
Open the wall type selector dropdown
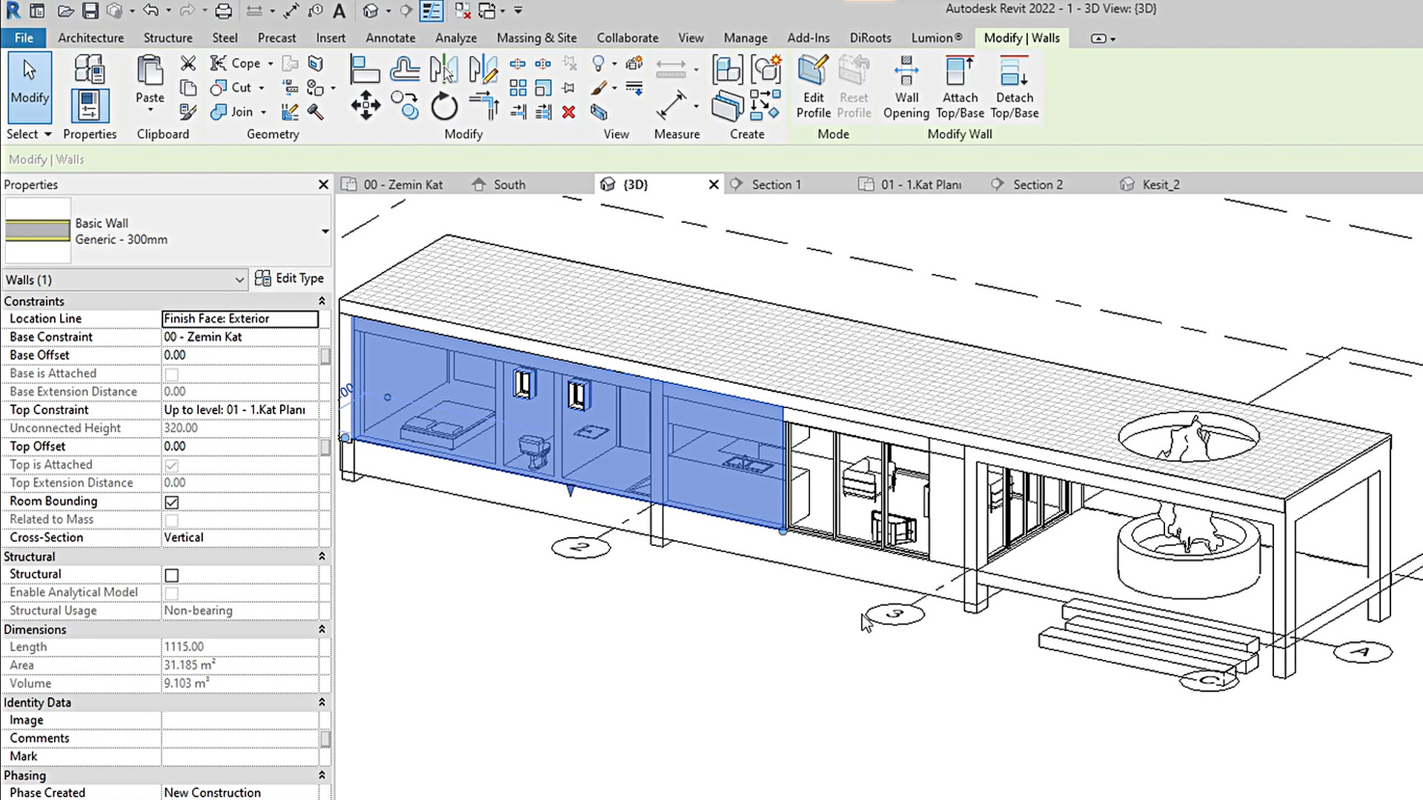click(x=325, y=232)
